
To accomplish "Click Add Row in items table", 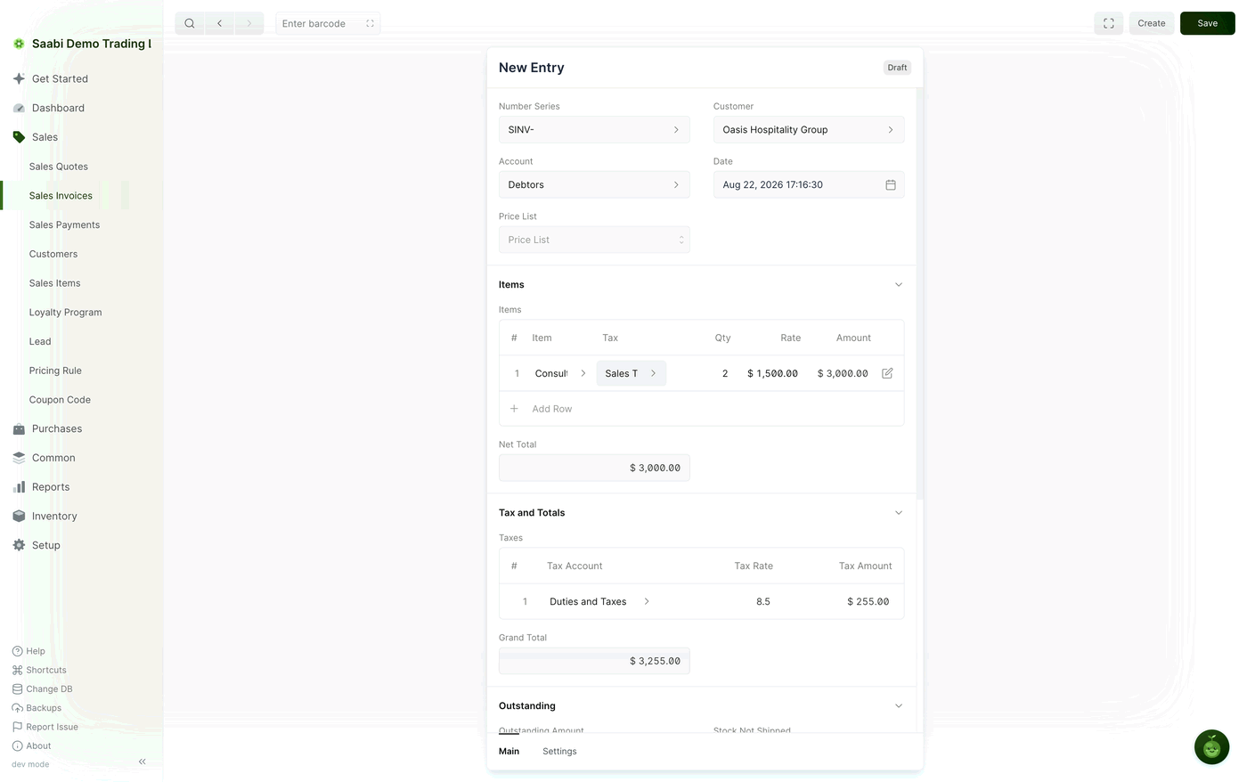I will click(x=552, y=409).
